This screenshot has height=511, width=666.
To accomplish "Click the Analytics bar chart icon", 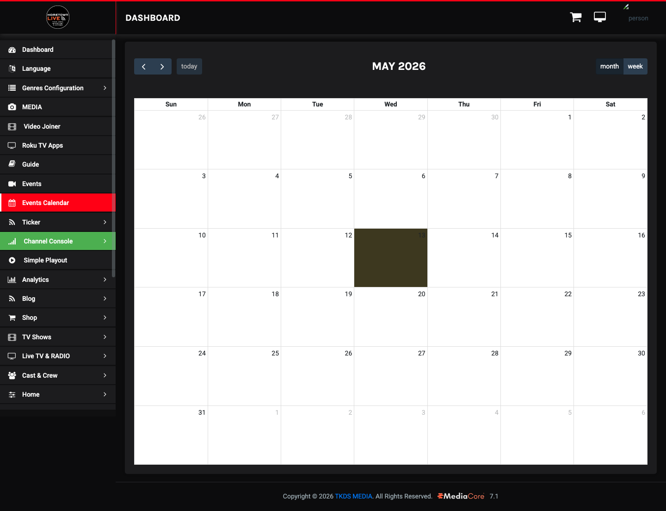I will point(12,280).
